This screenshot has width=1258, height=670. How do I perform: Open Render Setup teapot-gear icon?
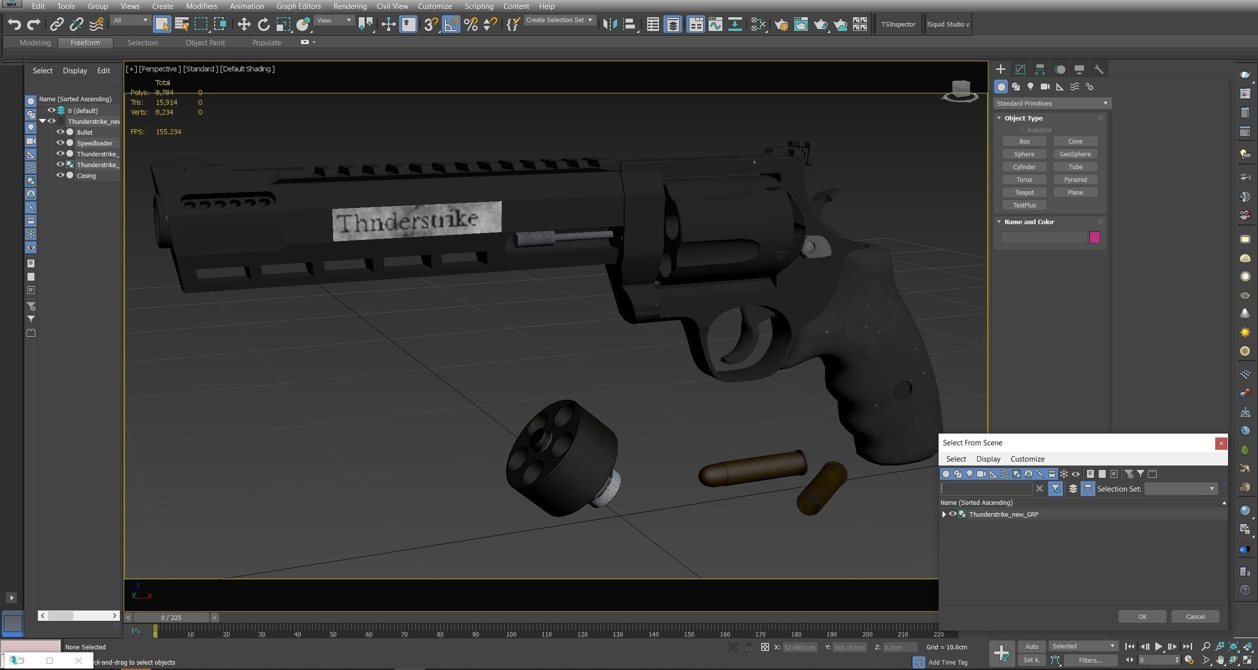pyautogui.click(x=781, y=24)
